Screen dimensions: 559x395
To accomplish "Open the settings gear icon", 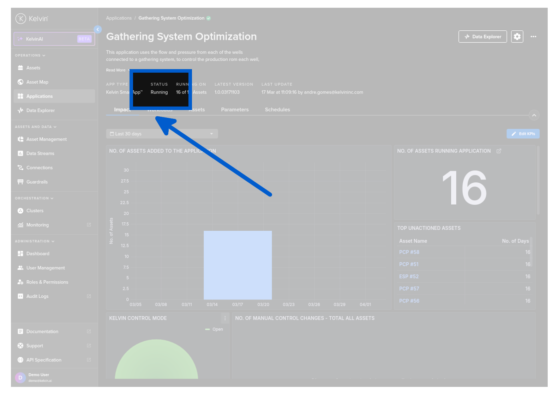I will coord(517,37).
